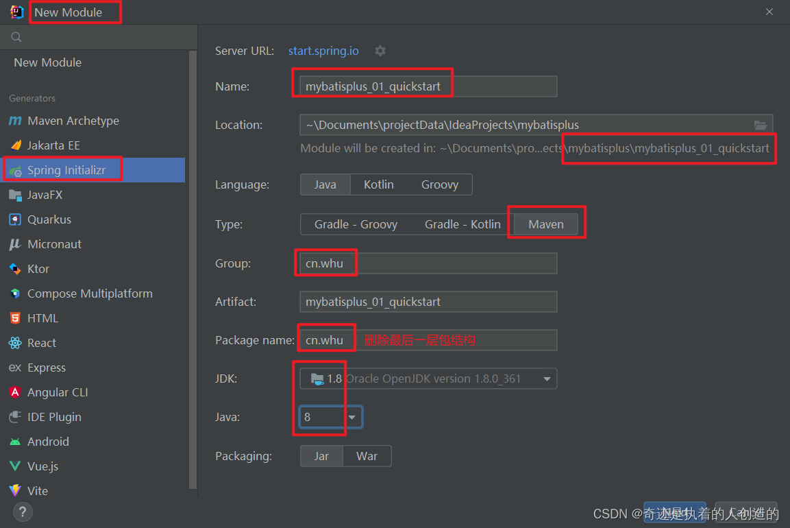Click the Vite logo icon
The image size is (790, 528).
(15, 491)
